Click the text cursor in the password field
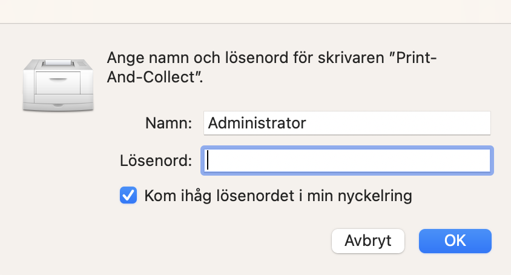The image size is (511, 275). [x=208, y=161]
